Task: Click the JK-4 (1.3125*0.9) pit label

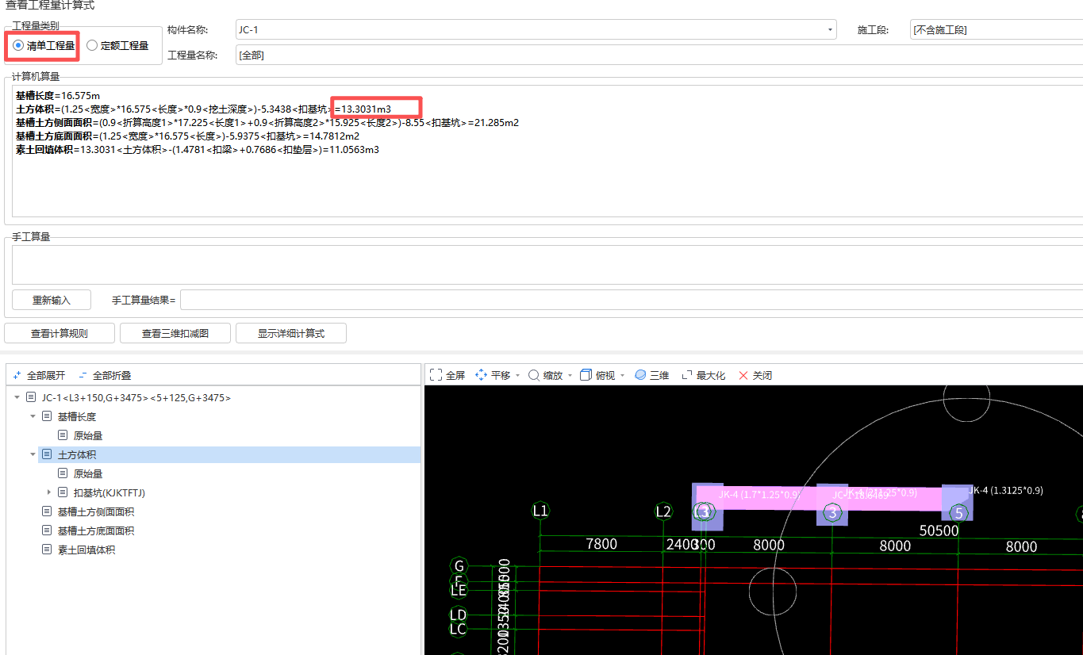Action: 1004,491
